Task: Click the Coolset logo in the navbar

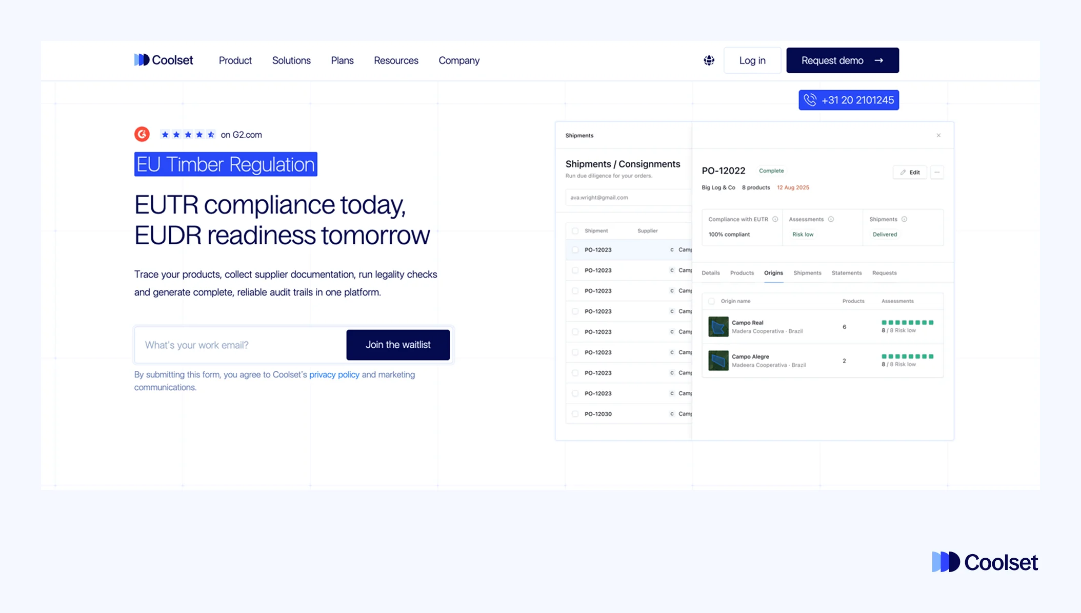Action: pos(163,60)
